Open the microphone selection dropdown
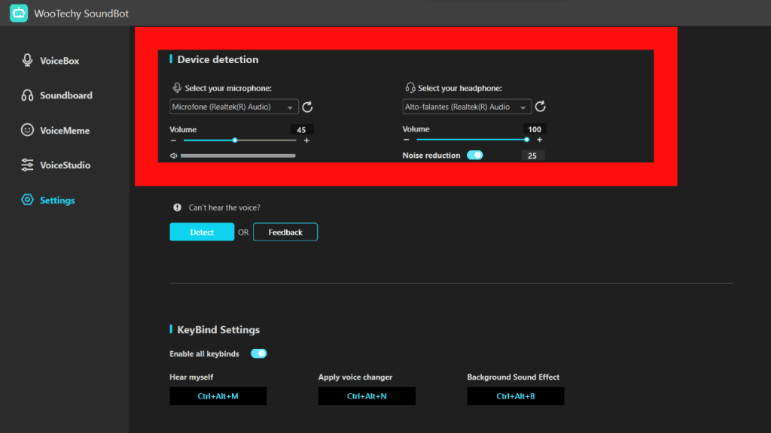The image size is (771, 433). [234, 107]
